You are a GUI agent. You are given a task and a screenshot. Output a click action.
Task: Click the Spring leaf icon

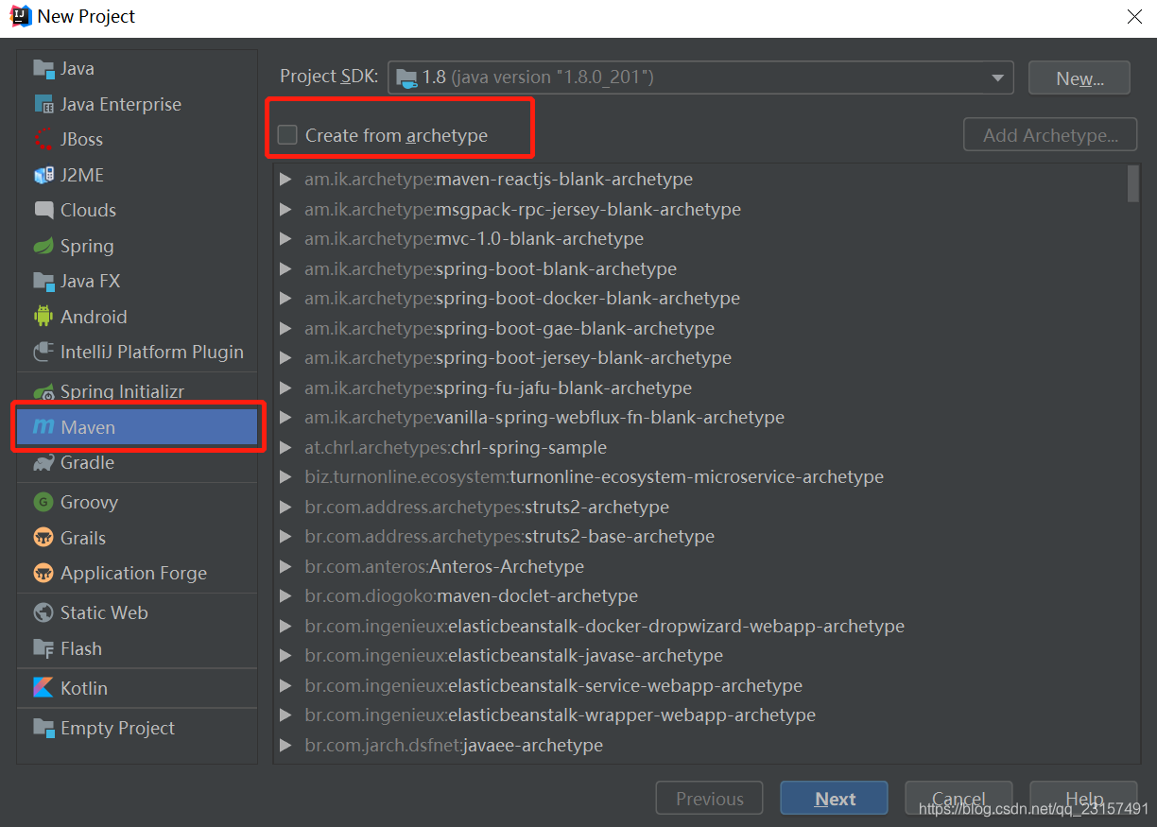tap(43, 246)
